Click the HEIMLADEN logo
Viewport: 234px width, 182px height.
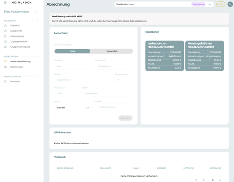[x=22, y=2]
